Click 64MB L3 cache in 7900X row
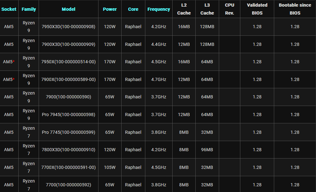Image resolution: width=316 pixels, height=192 pixels. [207, 79]
